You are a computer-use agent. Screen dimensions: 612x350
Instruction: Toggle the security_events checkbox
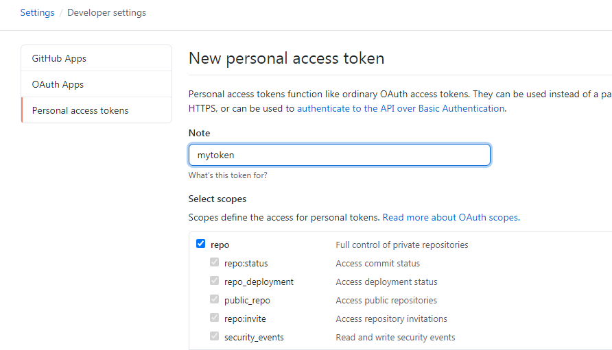click(214, 336)
